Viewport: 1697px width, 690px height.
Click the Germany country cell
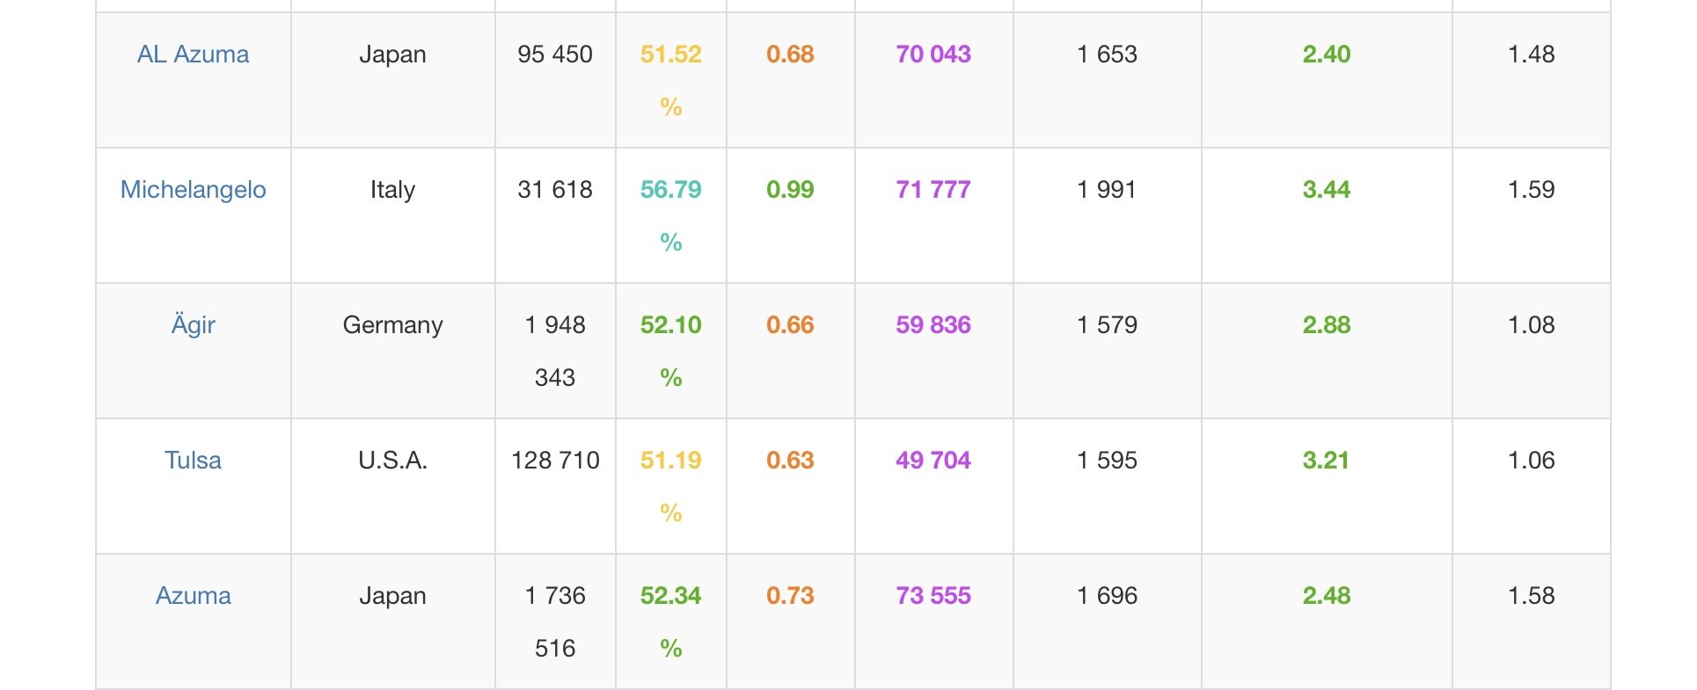[x=392, y=325]
